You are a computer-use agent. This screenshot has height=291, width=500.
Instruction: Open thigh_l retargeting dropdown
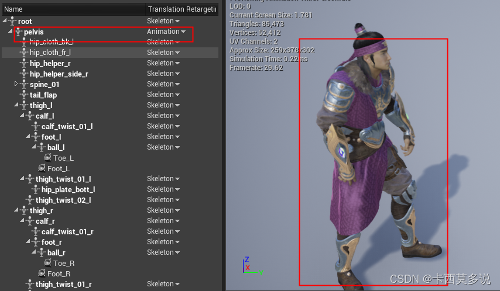click(x=163, y=105)
